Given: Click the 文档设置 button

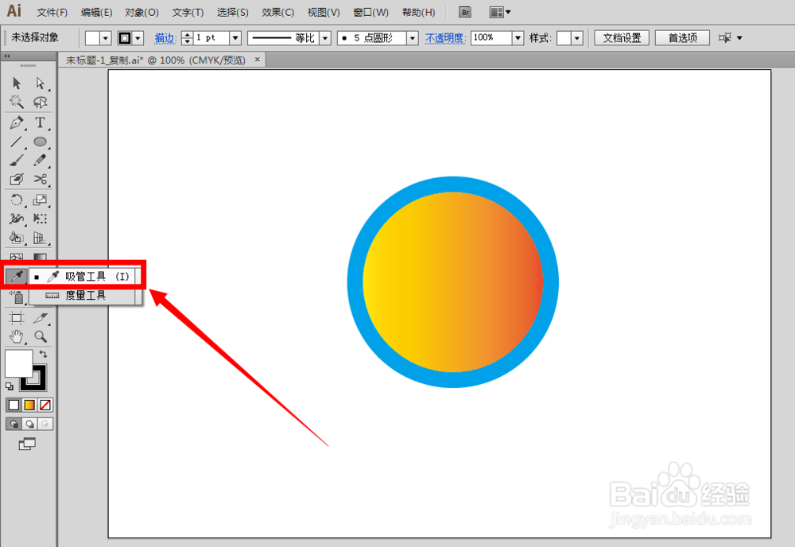Looking at the screenshot, I should click(622, 38).
